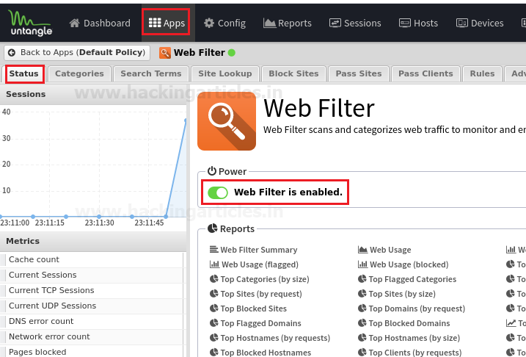Screen dimensions: 526x357
Task: Click the Top Categories (by size) pie icon
Action: click(214, 278)
